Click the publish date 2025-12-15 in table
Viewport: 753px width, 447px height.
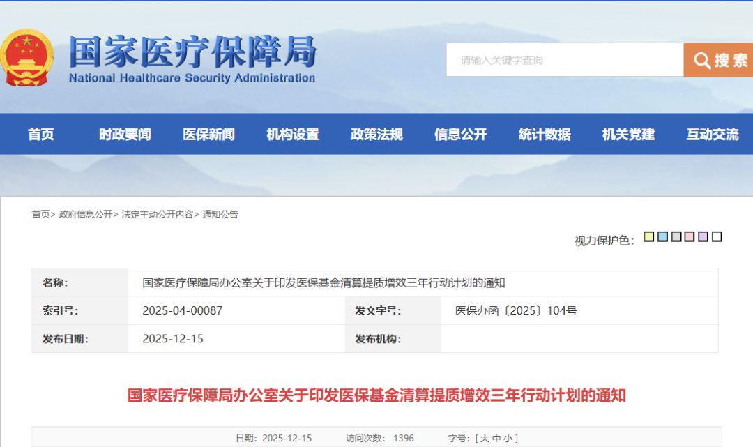(x=173, y=339)
